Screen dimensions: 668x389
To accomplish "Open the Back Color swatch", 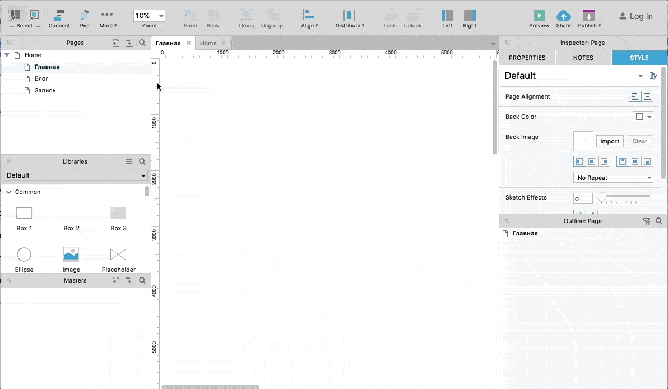I will click(643, 117).
